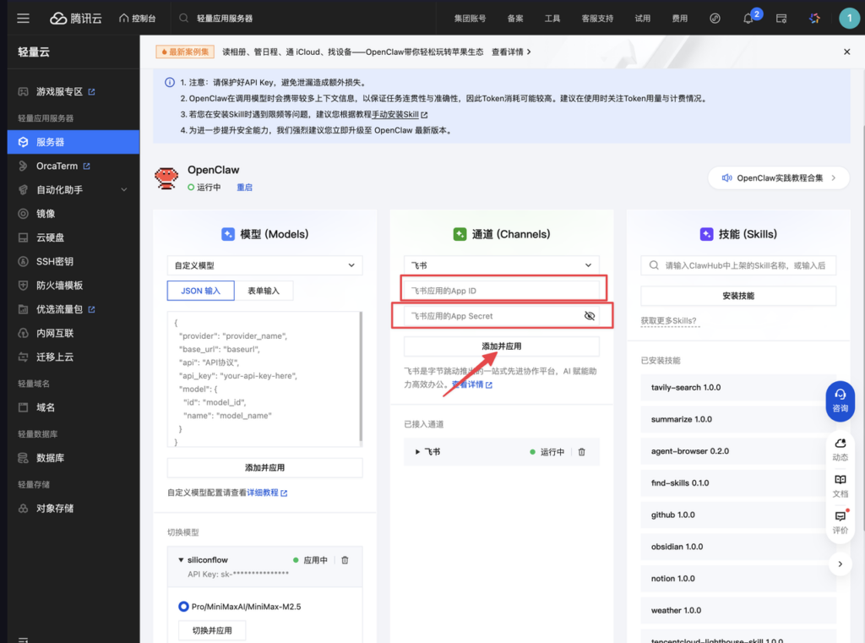The height and width of the screenshot is (643, 865).
Task: Open the 动态 floating icon
Action: (x=840, y=449)
